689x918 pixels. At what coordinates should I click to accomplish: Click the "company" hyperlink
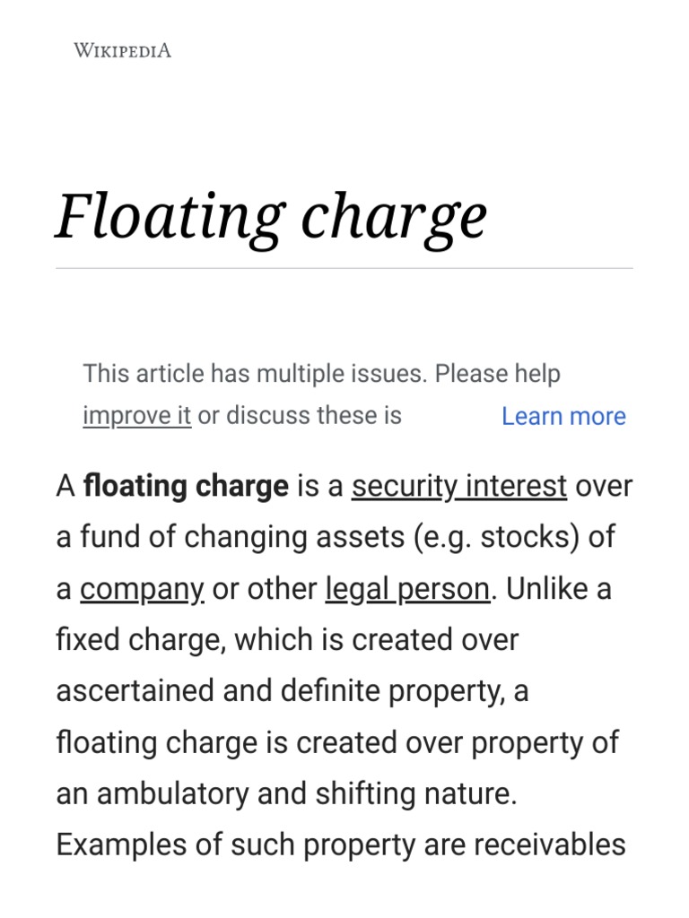(142, 589)
